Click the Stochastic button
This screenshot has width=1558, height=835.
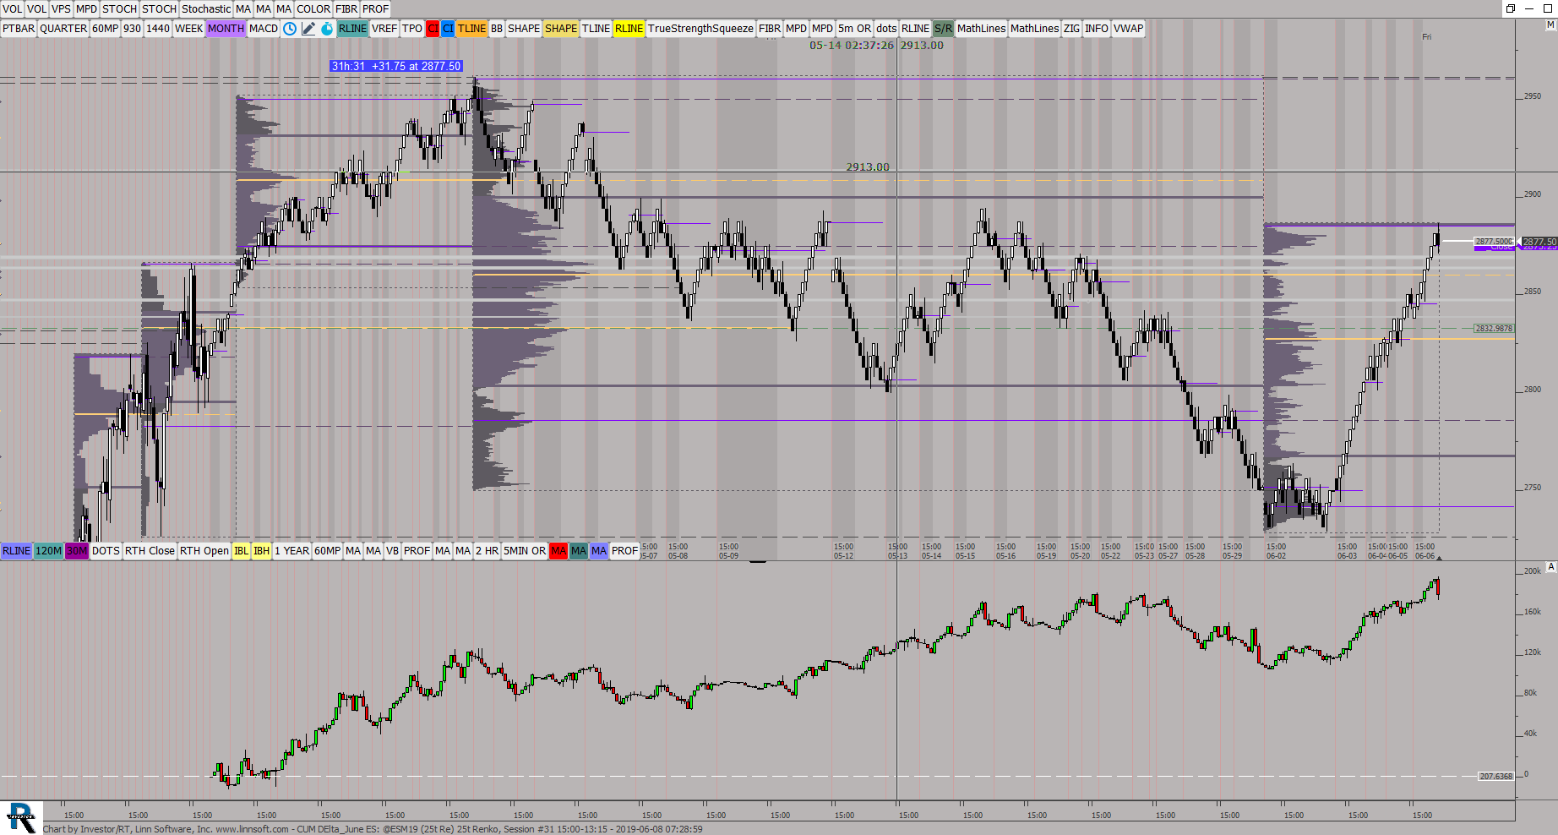(x=206, y=9)
